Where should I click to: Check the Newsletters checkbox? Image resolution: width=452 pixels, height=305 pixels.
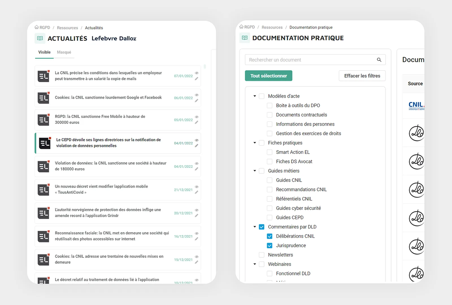tap(262, 255)
